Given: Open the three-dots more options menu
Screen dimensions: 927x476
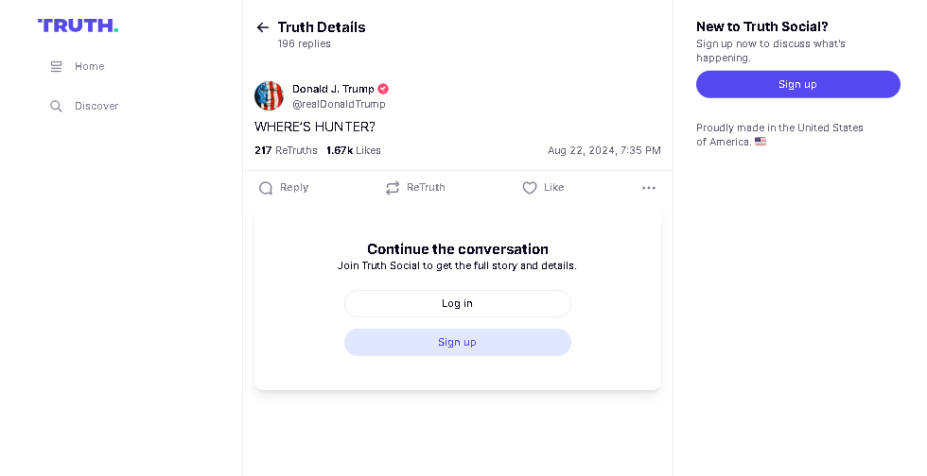Looking at the screenshot, I should tap(649, 188).
